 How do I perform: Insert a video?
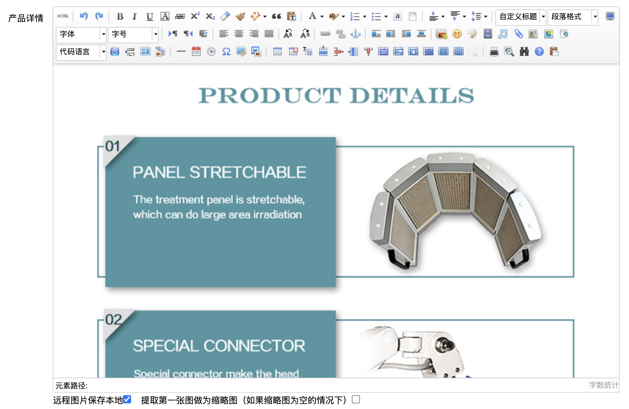tap(488, 34)
